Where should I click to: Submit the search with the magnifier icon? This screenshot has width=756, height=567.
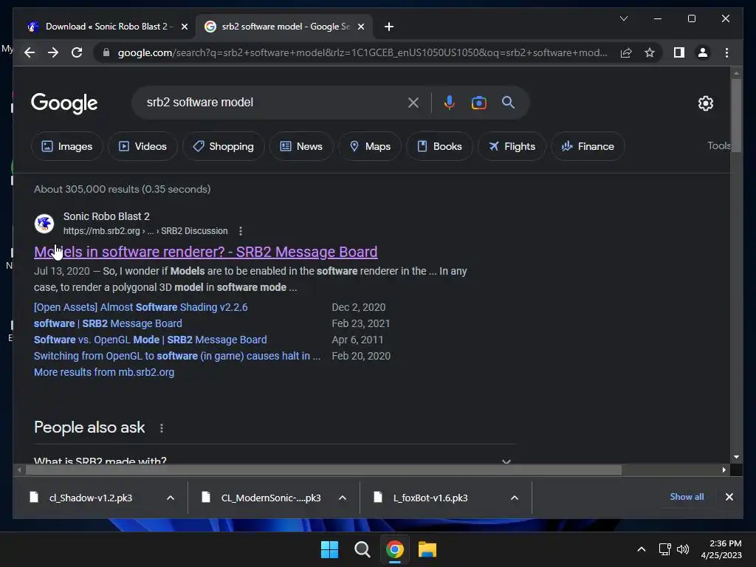(x=508, y=103)
